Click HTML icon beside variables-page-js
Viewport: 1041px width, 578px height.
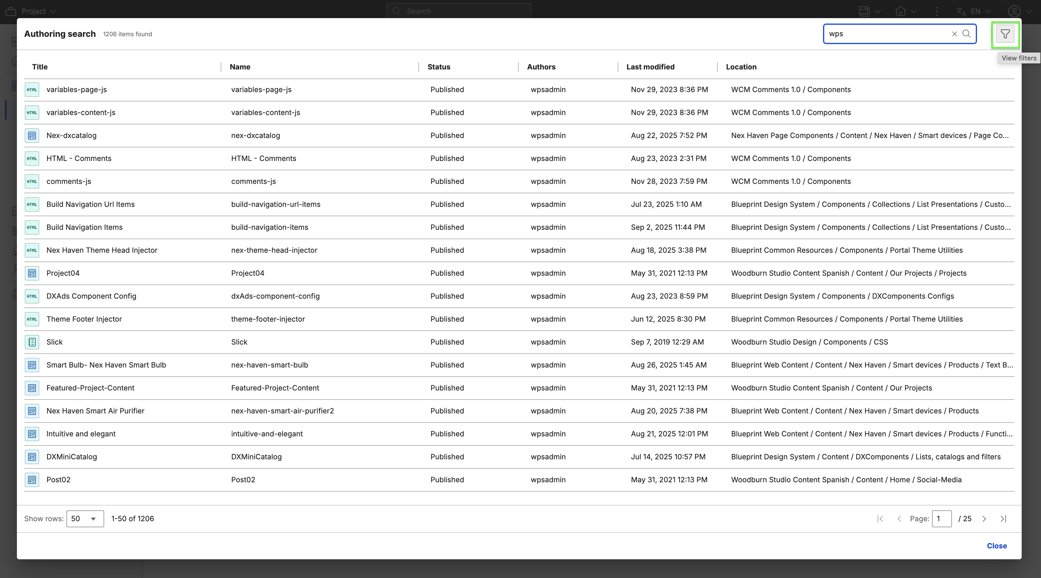tap(32, 90)
